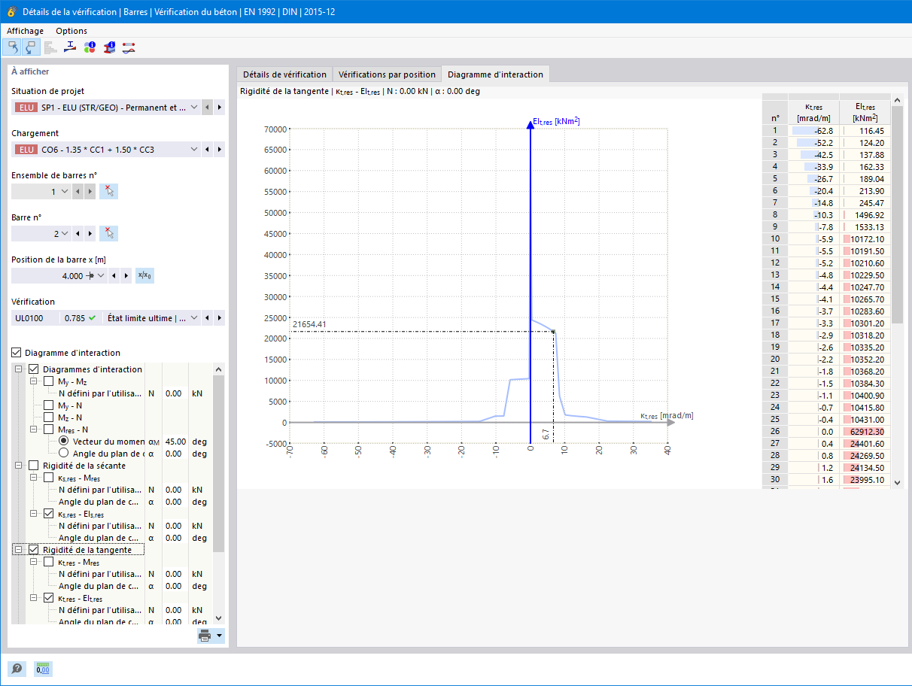This screenshot has height=686, width=912.
Task: Open the Ensemble de barres n° dropdown
Action: (65, 192)
